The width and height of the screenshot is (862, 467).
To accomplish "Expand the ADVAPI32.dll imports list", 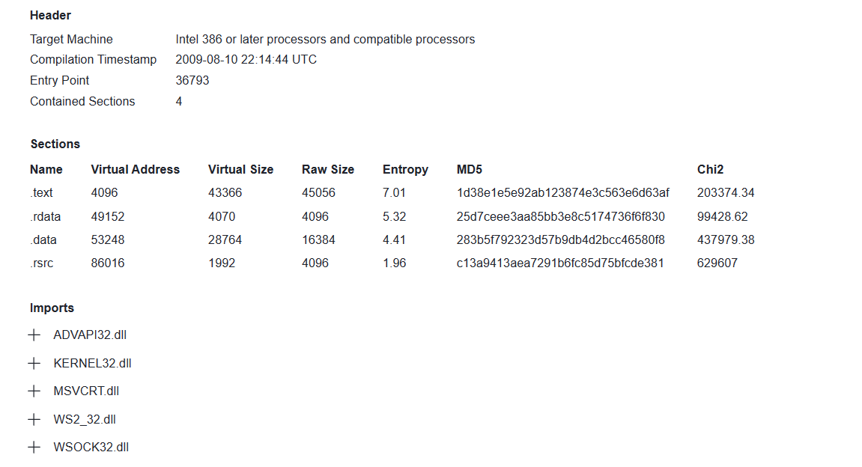I will tap(34, 335).
